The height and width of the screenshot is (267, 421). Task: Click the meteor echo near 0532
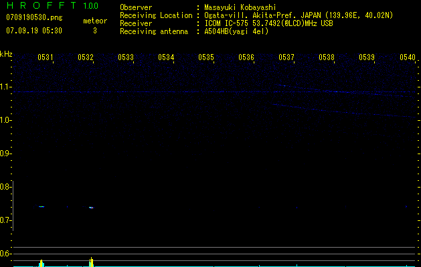tap(91, 208)
